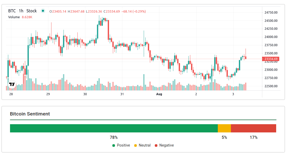Screen dimensions: 288x155
Task: Select the 1h interval label
Action: click(x=21, y=11)
